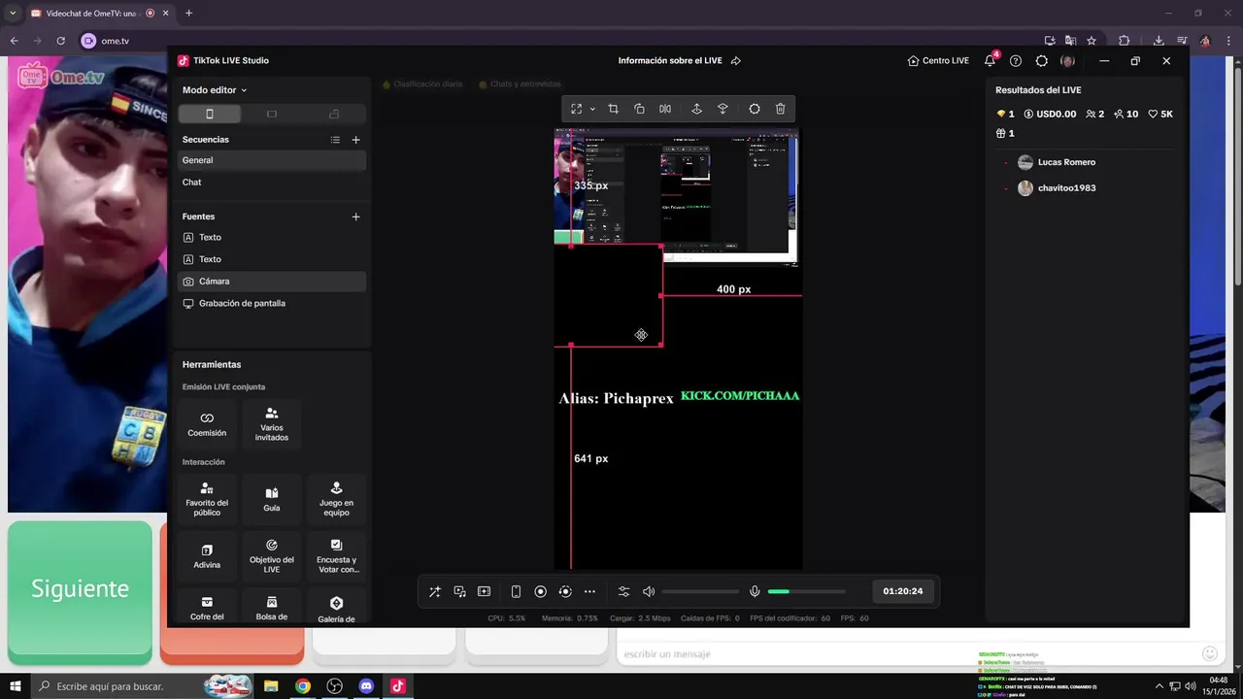Viewport: 1243px width, 699px height.
Task: Open the audio mixer settings icon
Action: 623,591
